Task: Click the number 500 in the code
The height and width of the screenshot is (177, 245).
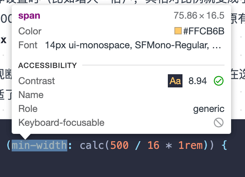Action: (120, 145)
